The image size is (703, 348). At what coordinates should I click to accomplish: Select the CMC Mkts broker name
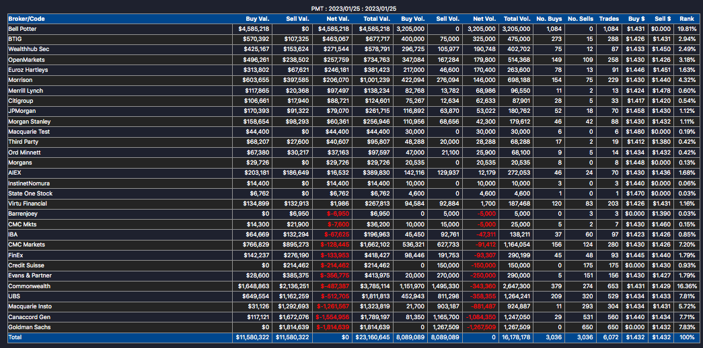(x=22, y=224)
